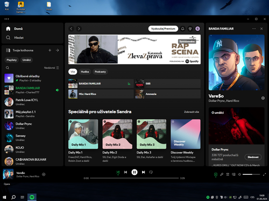Select the Hudba filter tab

click(85, 72)
